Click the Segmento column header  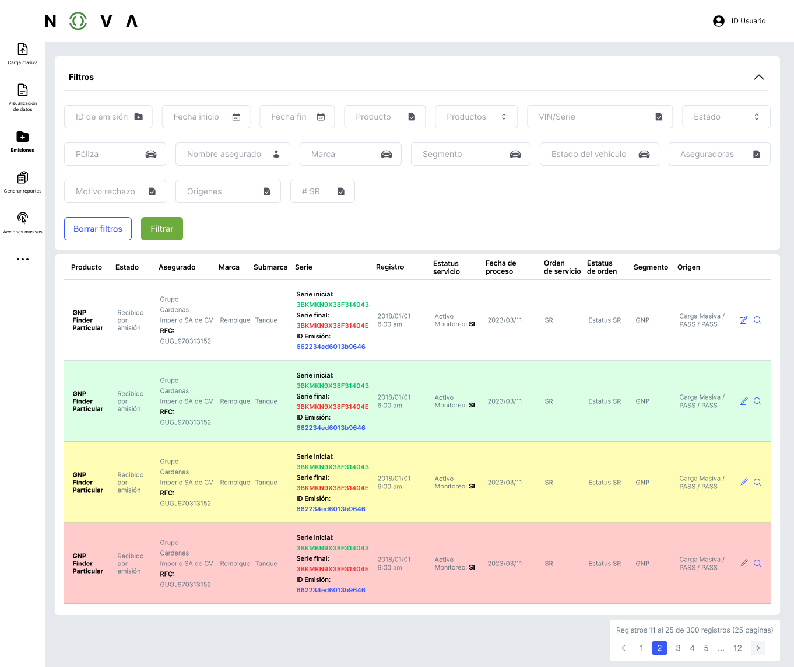(651, 267)
